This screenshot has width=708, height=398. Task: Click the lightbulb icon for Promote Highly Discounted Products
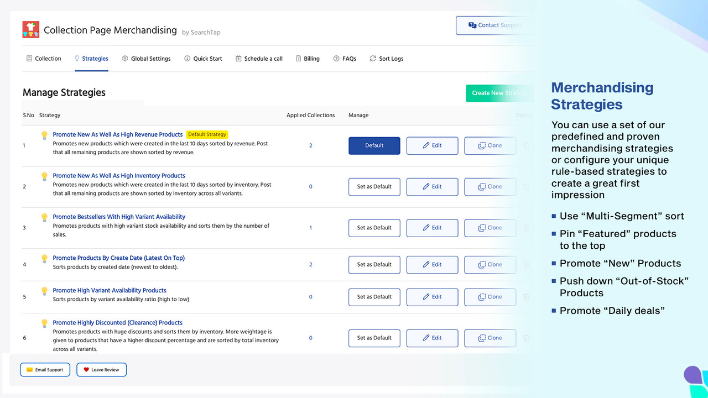[x=45, y=323]
